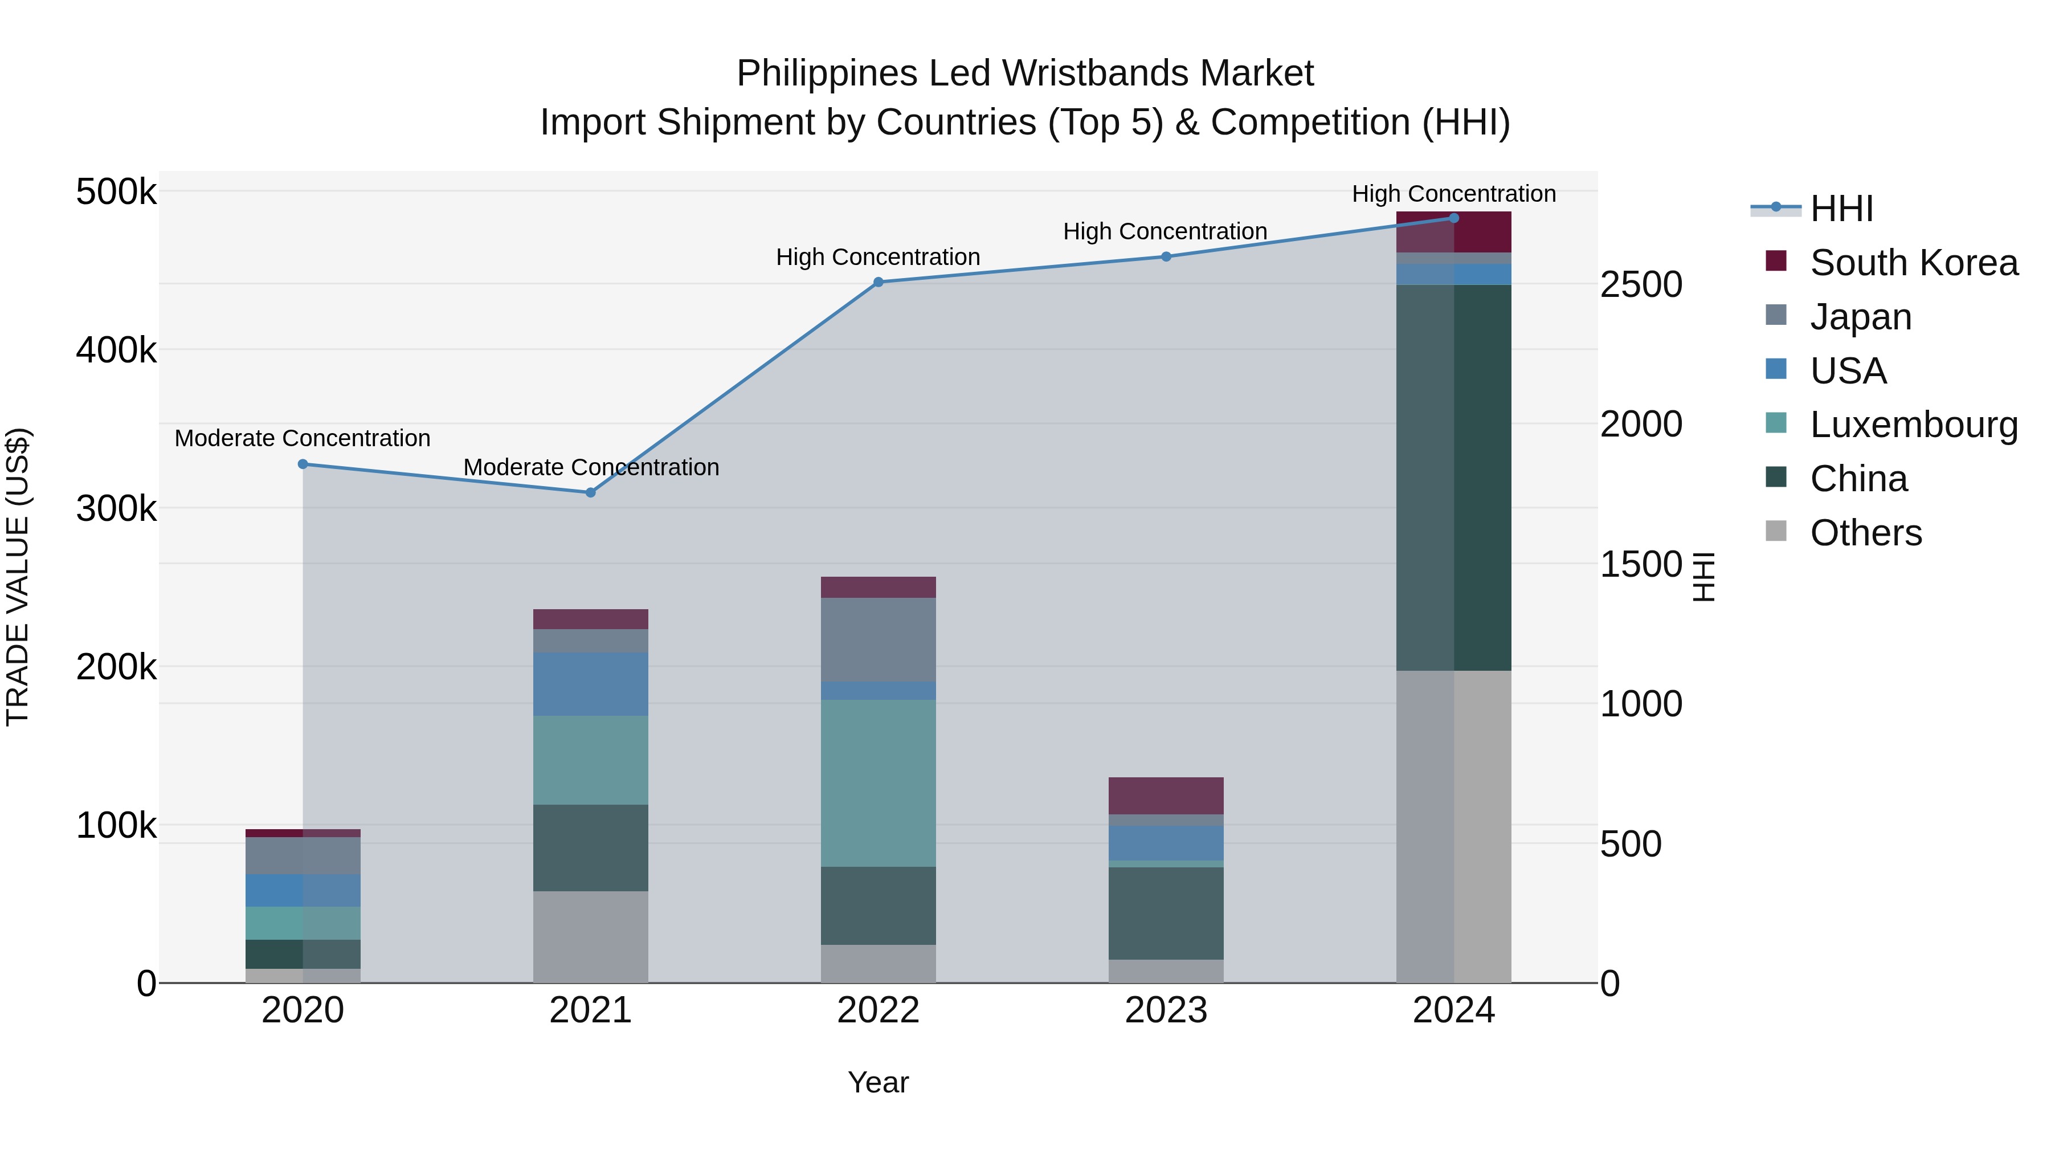Image resolution: width=2051 pixels, height=1154 pixels.
Task: Click the 2500 HHI axis tick label
Action: (1642, 285)
